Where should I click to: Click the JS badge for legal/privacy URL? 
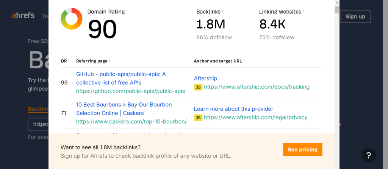coord(198,118)
